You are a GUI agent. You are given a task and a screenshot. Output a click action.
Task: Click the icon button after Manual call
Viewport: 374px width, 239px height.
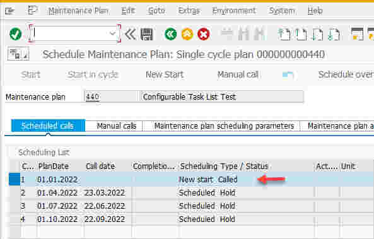(x=288, y=75)
